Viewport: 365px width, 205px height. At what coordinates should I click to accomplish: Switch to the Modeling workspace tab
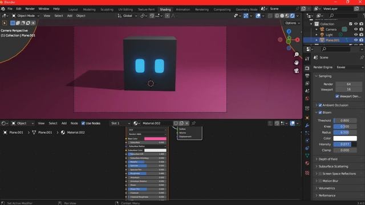tap(89, 10)
